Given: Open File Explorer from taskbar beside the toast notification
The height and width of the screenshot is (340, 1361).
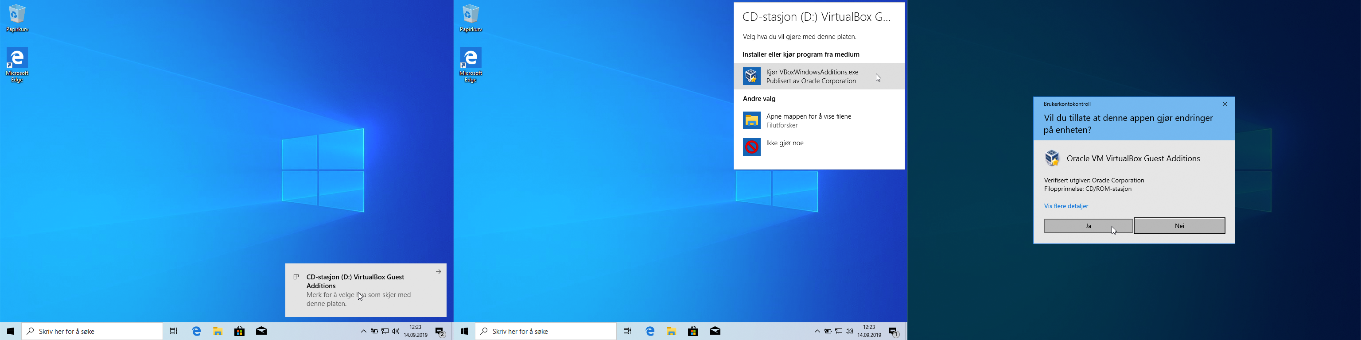Looking at the screenshot, I should coord(218,331).
